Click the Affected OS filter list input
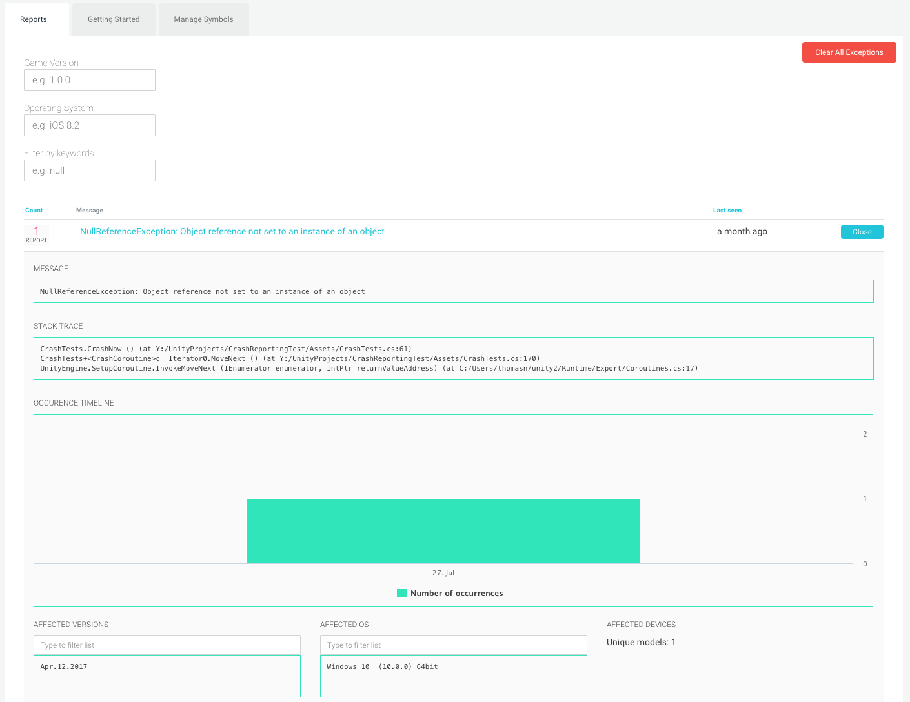 pos(453,645)
